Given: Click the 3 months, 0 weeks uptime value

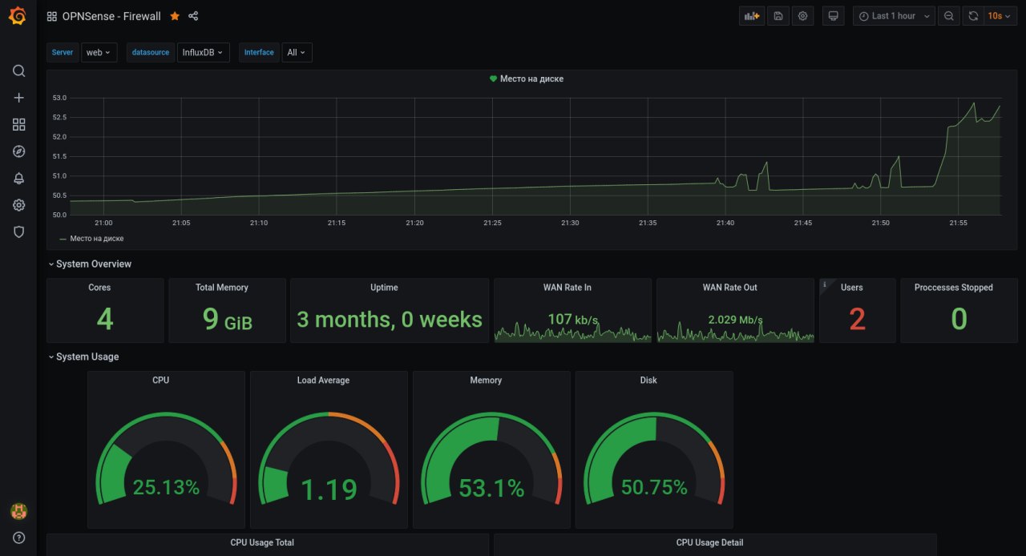Looking at the screenshot, I should (x=390, y=320).
